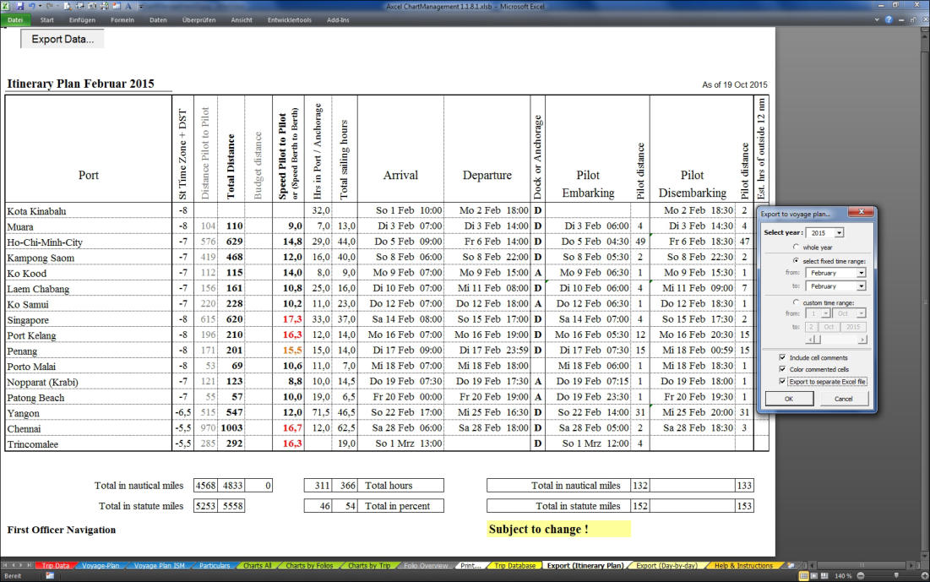The image size is (930, 582).
Task: Open the Formeln ribbon tab
Action: point(122,19)
